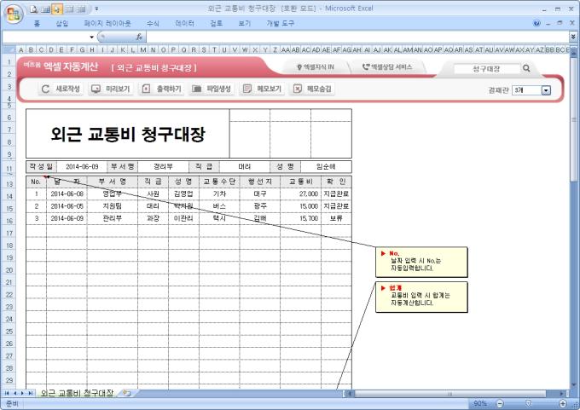Click the select-all corner box of the grid
Image resolution: width=580 pixels, height=410 pixels.
9,49
